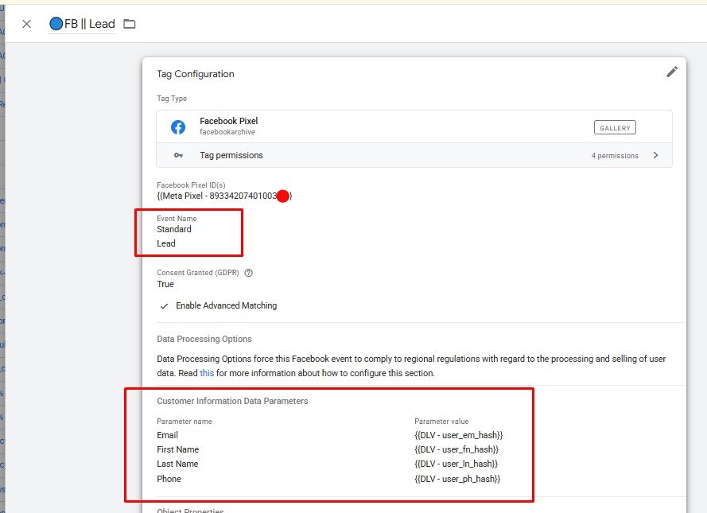Screen dimensions: 707x513
Task: Edit the tag name FB || Lead
Action: pyautogui.click(x=90, y=24)
